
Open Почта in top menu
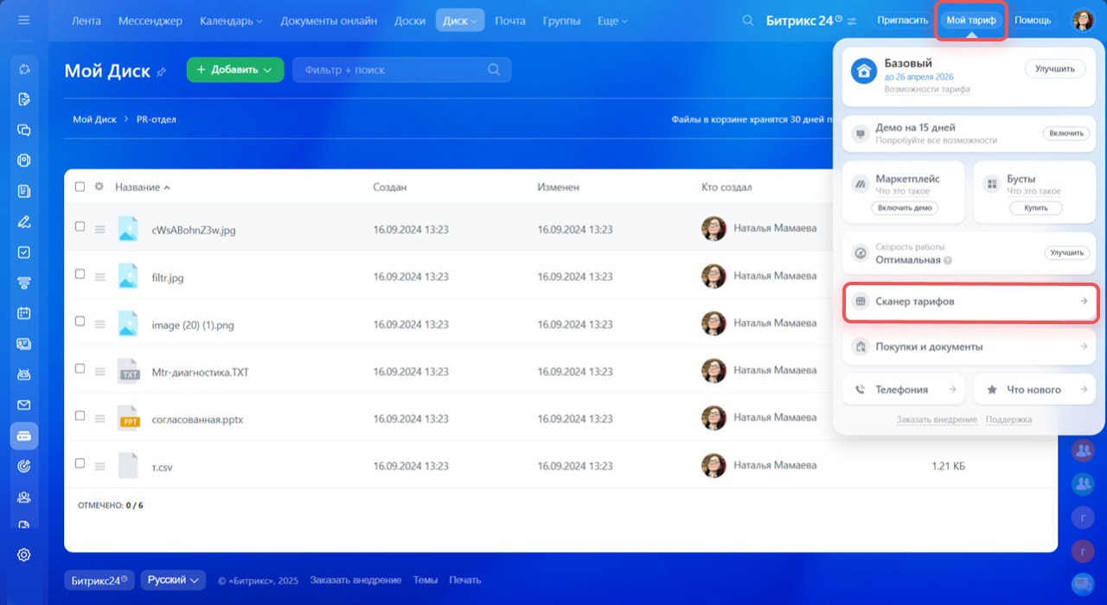510,21
